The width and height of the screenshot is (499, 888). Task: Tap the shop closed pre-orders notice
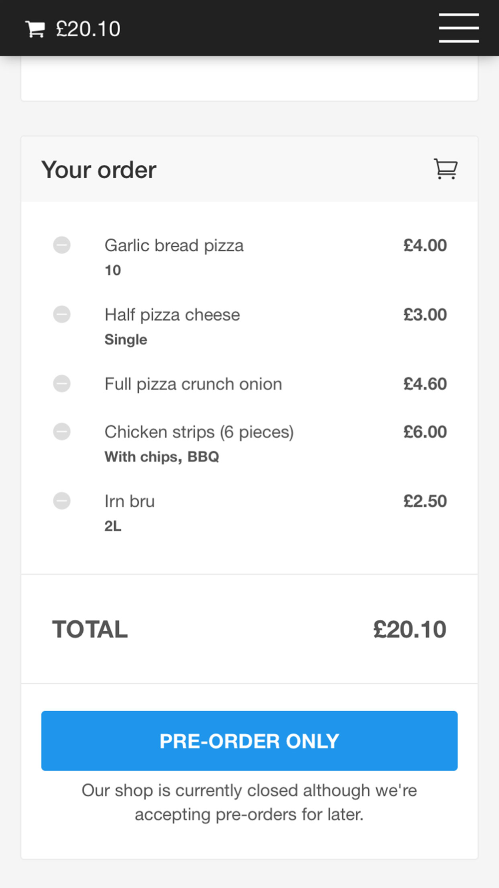coord(249,802)
